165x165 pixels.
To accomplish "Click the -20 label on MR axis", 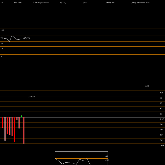I will [x=161, y=124].
